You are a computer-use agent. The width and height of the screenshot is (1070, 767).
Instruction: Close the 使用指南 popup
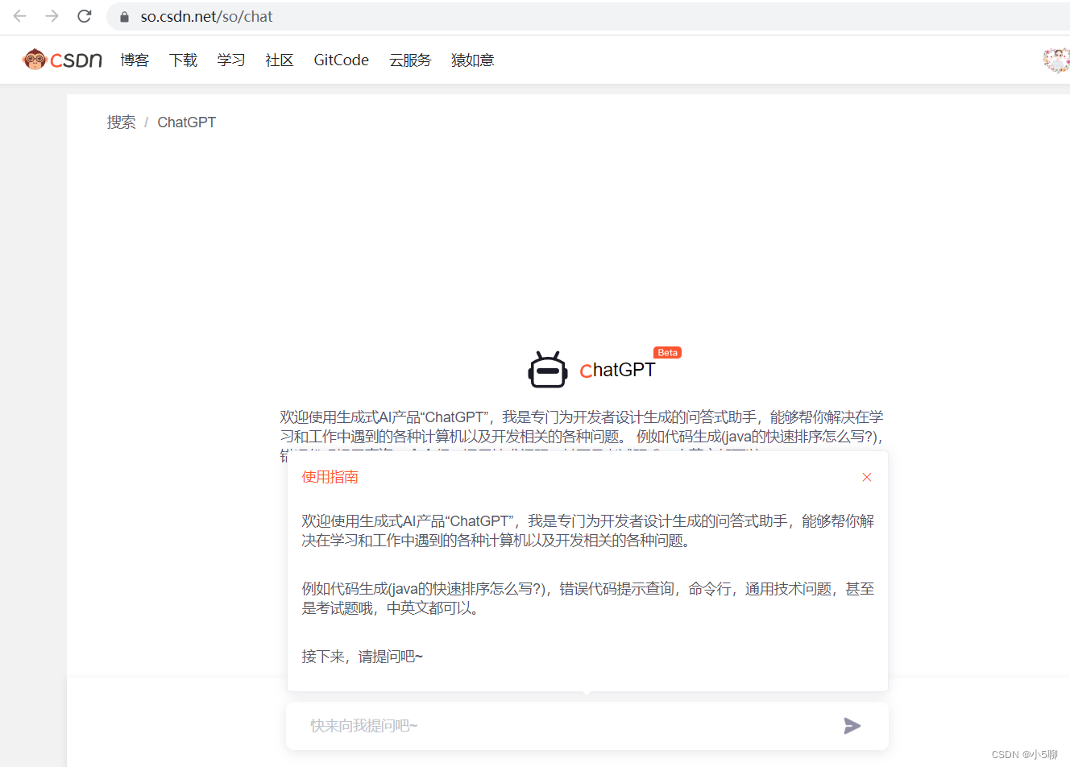867,477
